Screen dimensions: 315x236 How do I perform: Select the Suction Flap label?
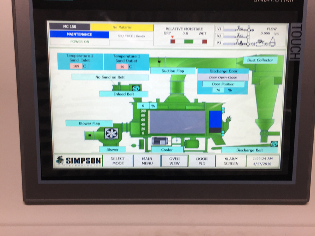point(173,71)
